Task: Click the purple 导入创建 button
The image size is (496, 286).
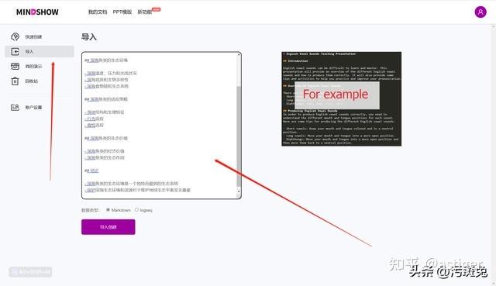Action: pyautogui.click(x=108, y=227)
